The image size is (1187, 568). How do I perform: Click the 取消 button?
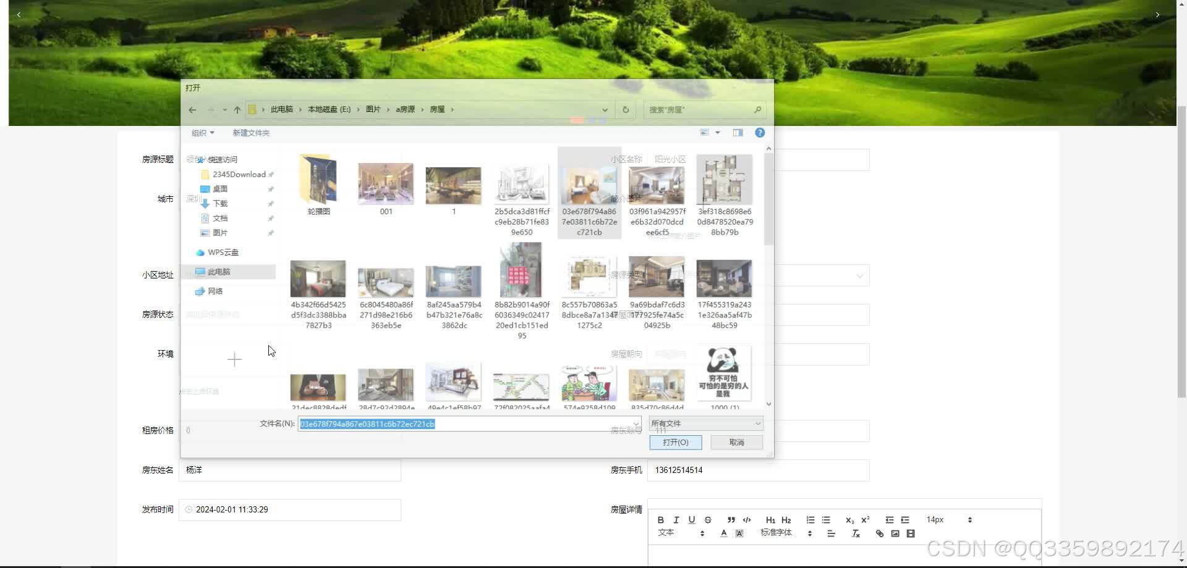click(736, 443)
